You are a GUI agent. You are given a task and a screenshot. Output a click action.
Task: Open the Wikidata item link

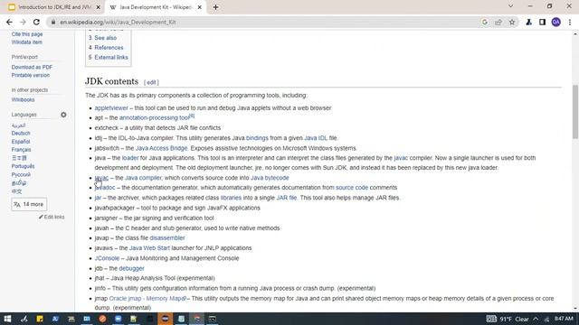click(26, 42)
